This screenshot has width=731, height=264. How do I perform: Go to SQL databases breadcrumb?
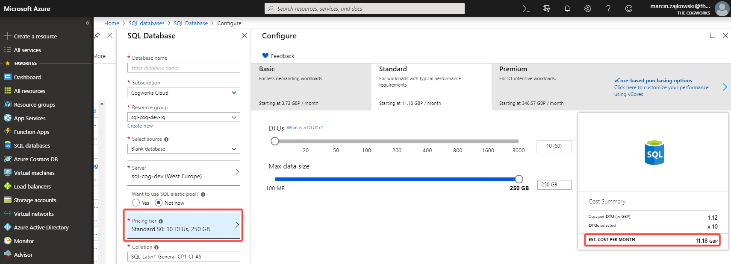coord(146,23)
